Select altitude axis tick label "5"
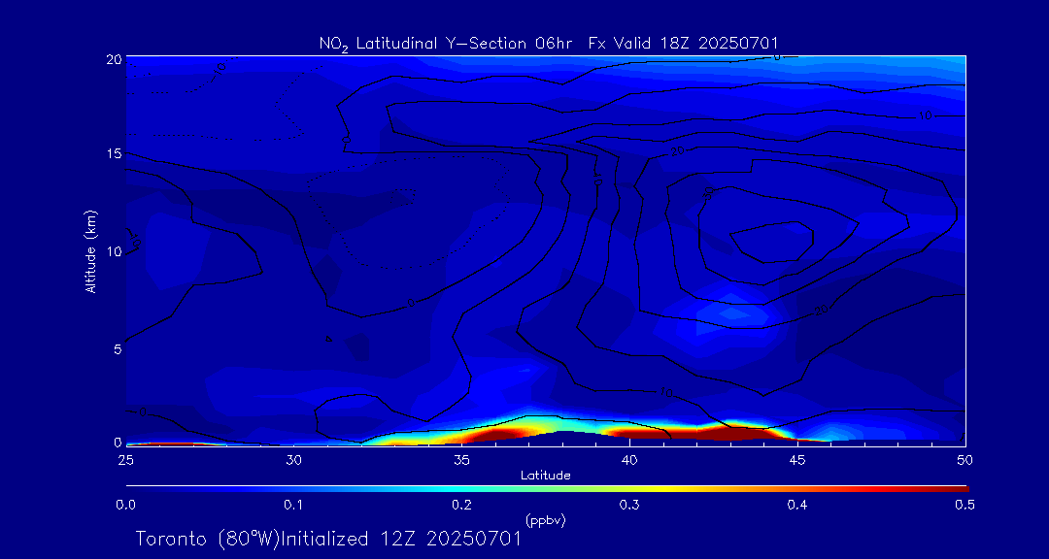1049x559 pixels. point(117,349)
